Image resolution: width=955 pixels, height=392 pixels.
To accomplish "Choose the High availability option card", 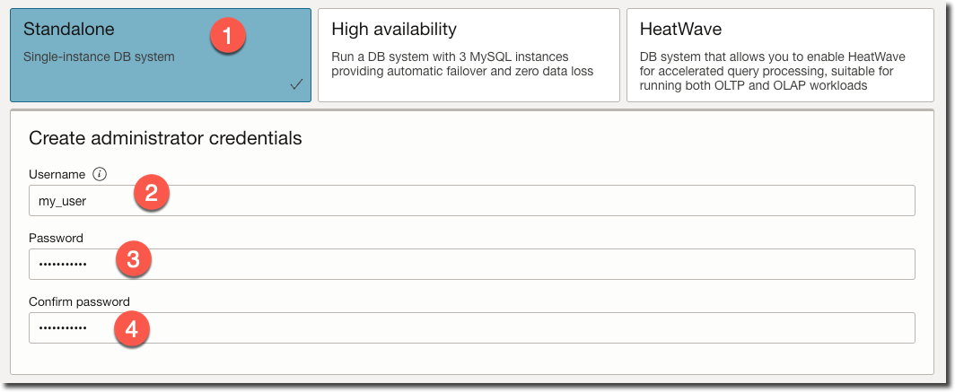I will tap(469, 56).
